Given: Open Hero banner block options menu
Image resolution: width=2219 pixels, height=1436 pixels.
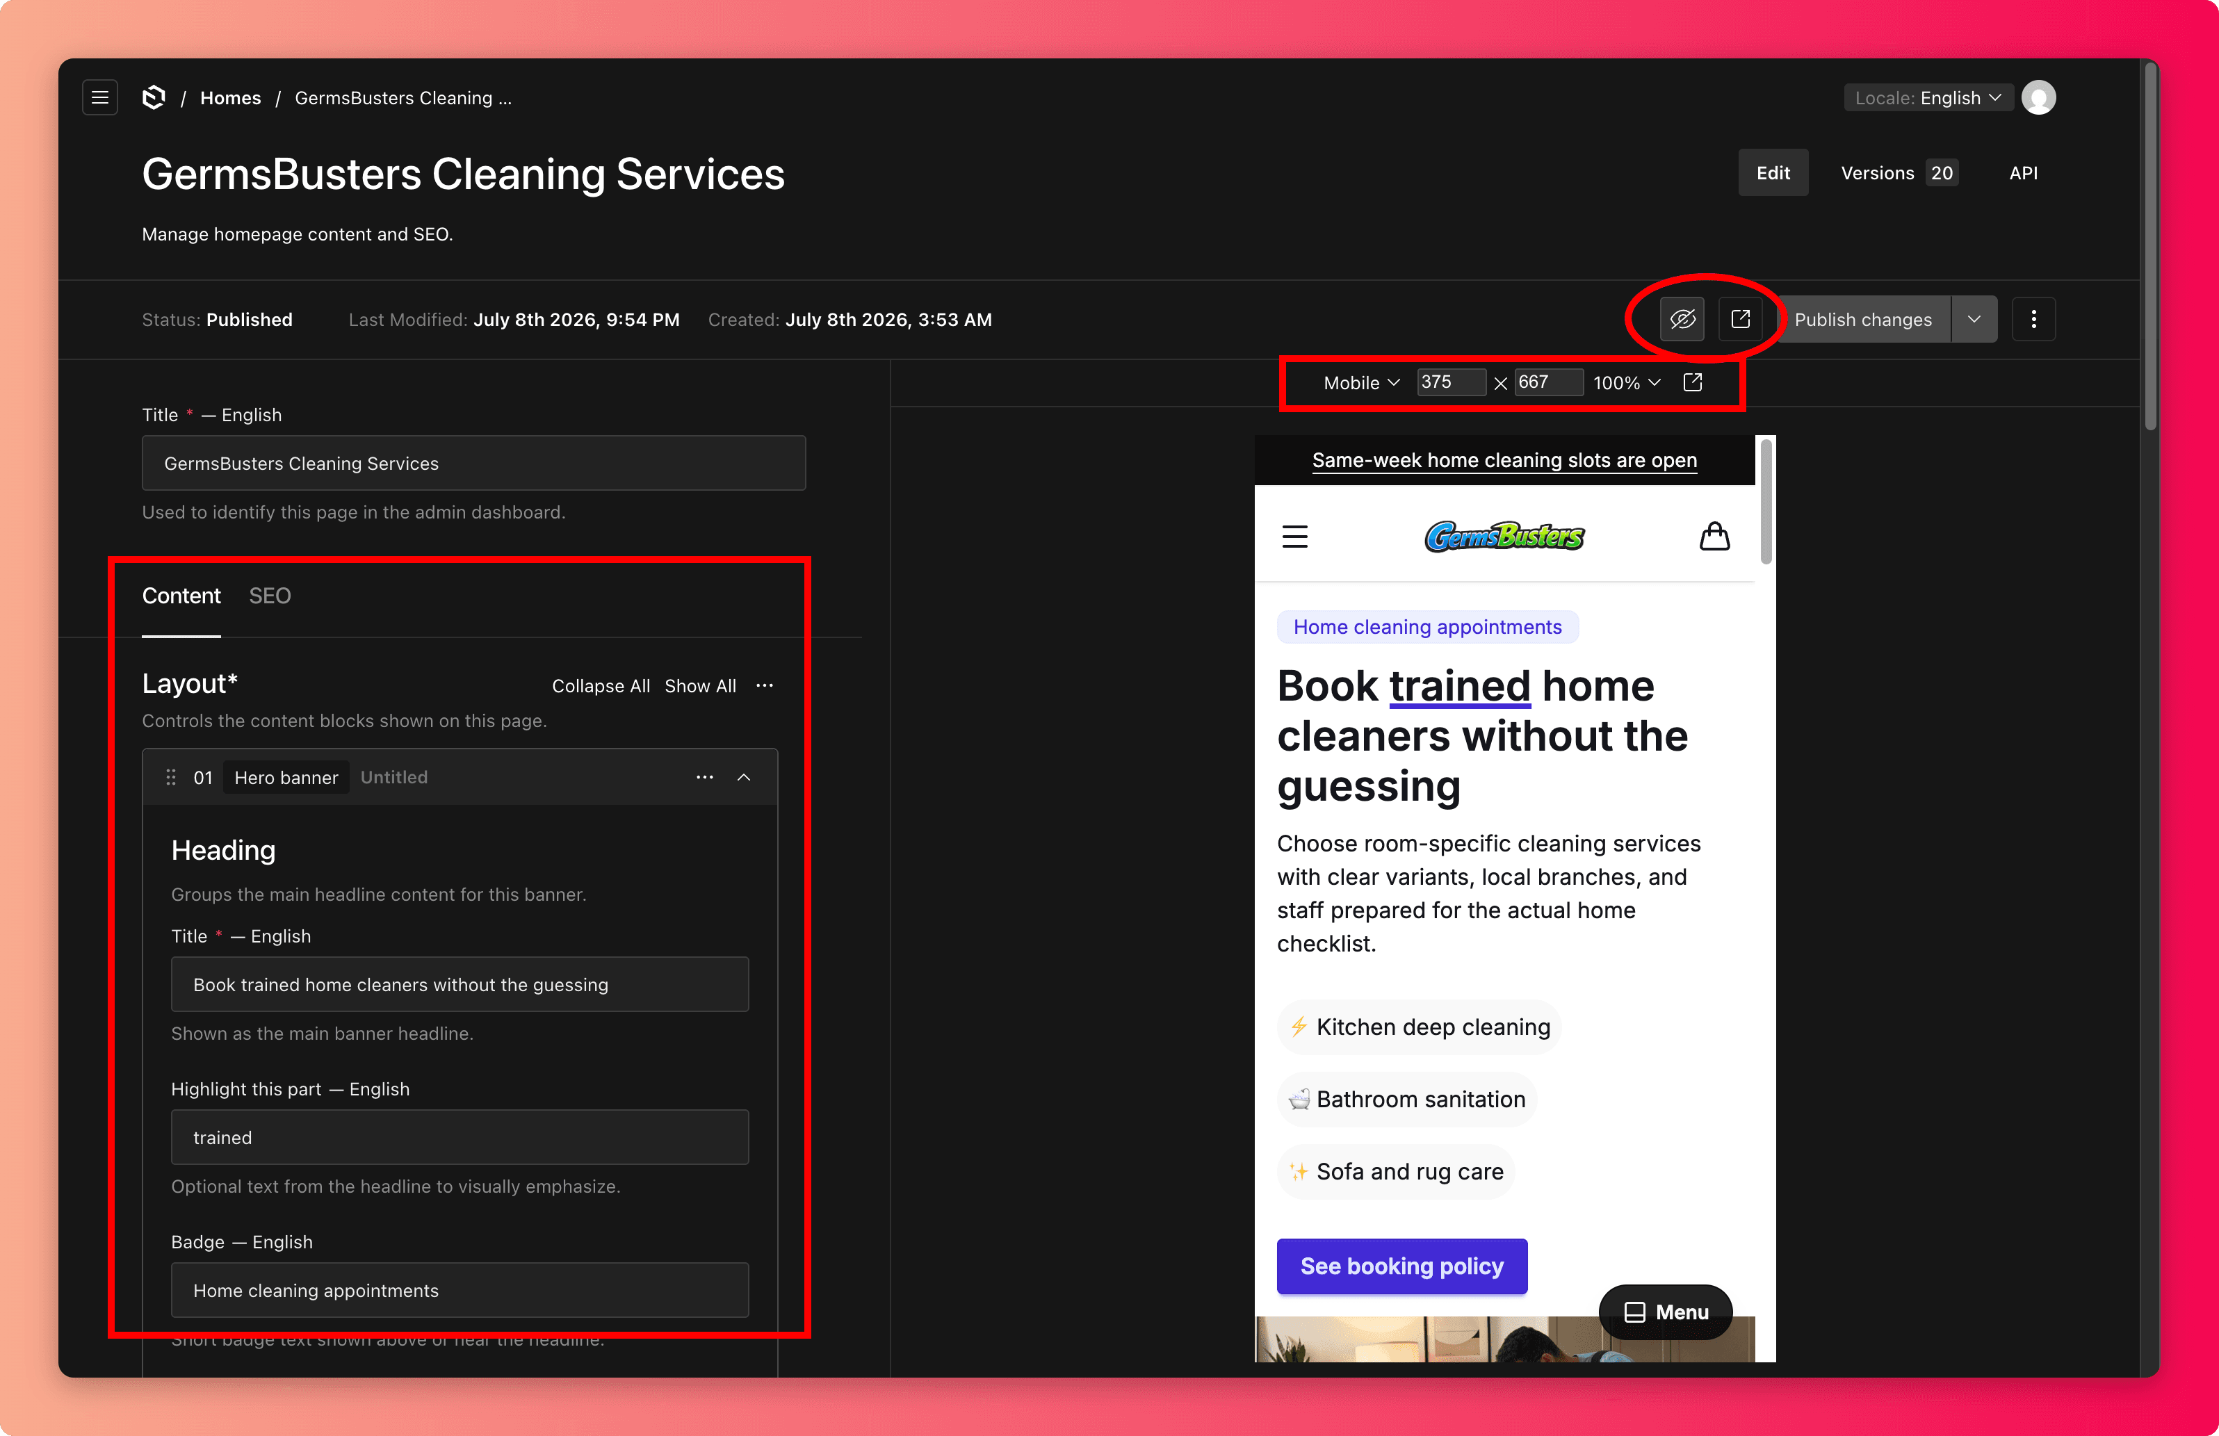Looking at the screenshot, I should point(705,777).
